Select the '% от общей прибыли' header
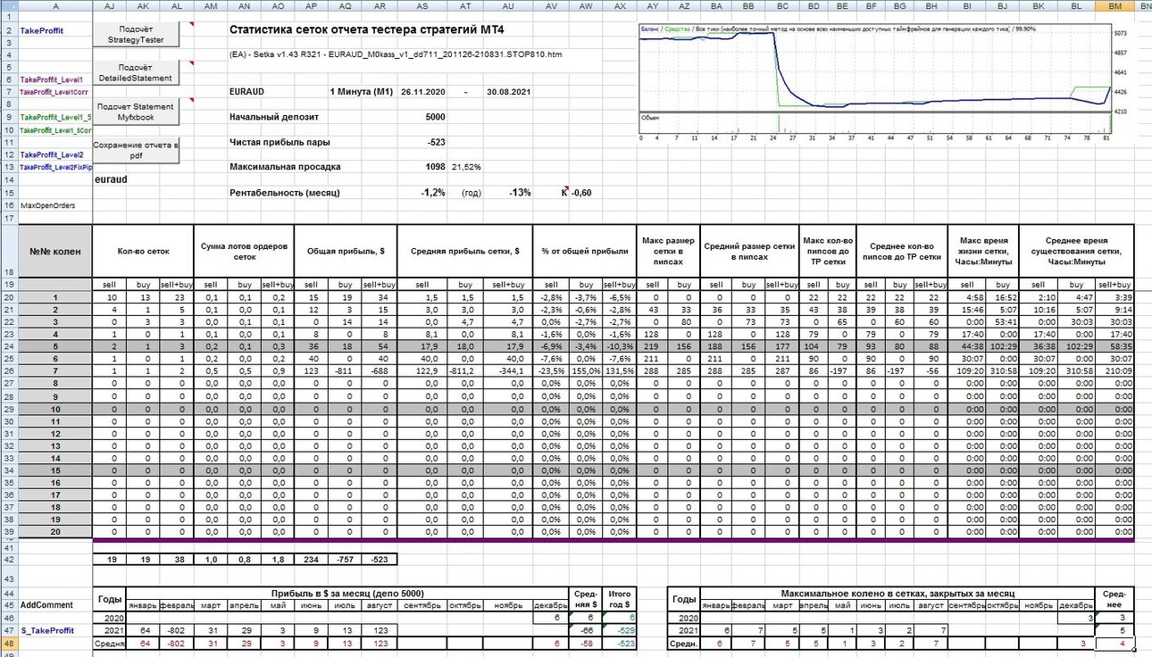The height and width of the screenshot is (657, 1152). tap(583, 251)
